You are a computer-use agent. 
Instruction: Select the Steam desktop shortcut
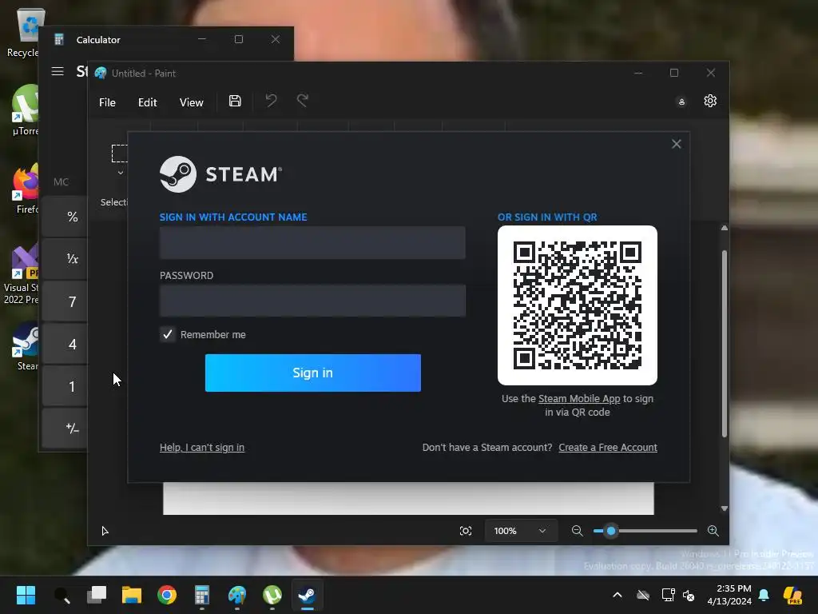26,346
